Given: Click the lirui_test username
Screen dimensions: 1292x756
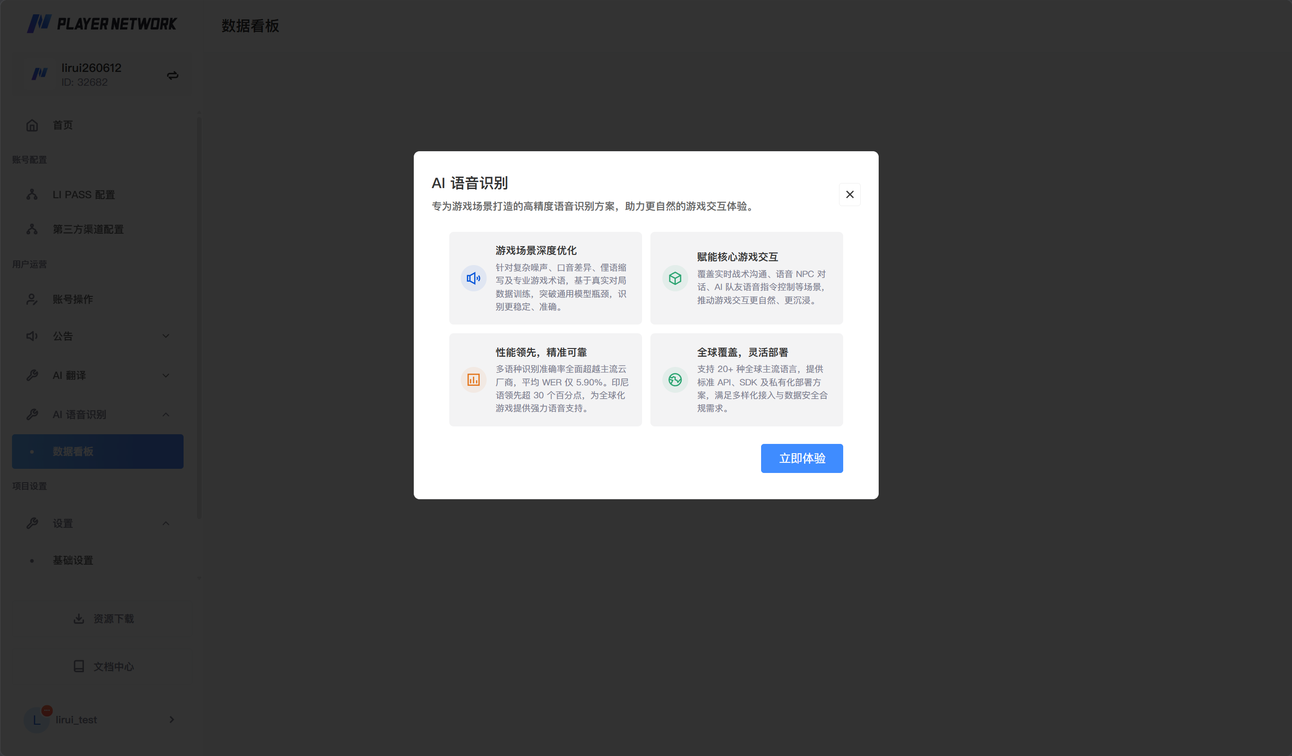Looking at the screenshot, I should pos(77,720).
